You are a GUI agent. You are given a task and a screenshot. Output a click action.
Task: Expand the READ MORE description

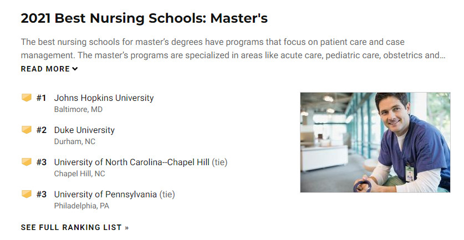point(45,69)
